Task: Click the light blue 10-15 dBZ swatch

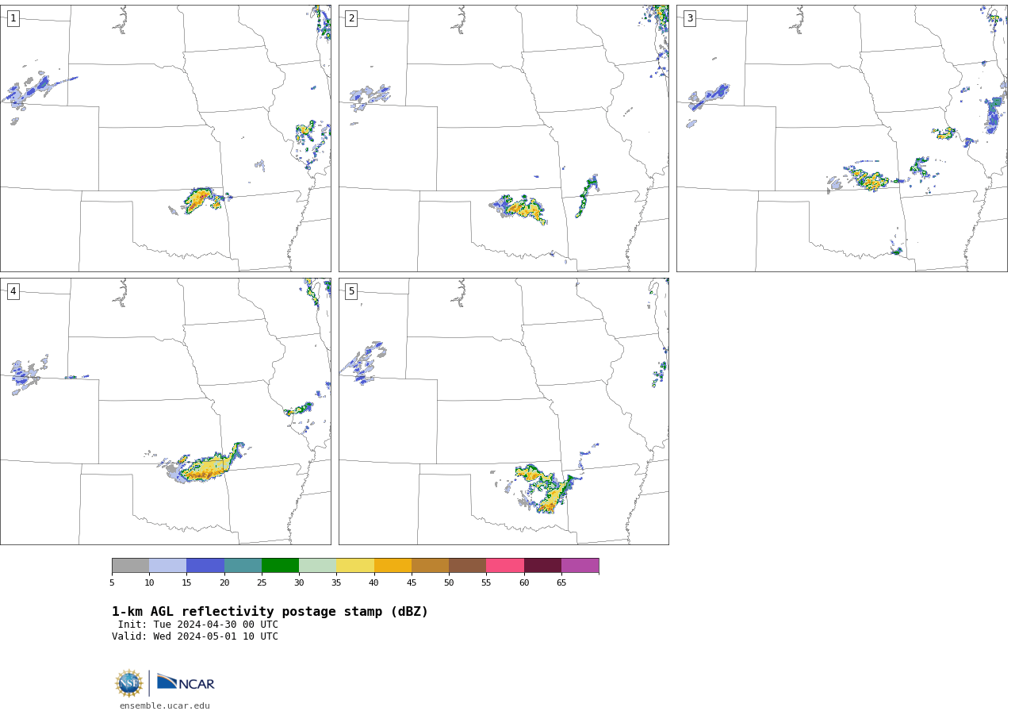Action: 168,566
